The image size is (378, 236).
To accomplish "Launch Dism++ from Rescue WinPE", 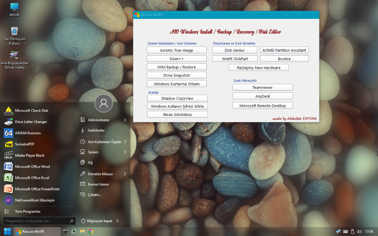I will pos(177,59).
